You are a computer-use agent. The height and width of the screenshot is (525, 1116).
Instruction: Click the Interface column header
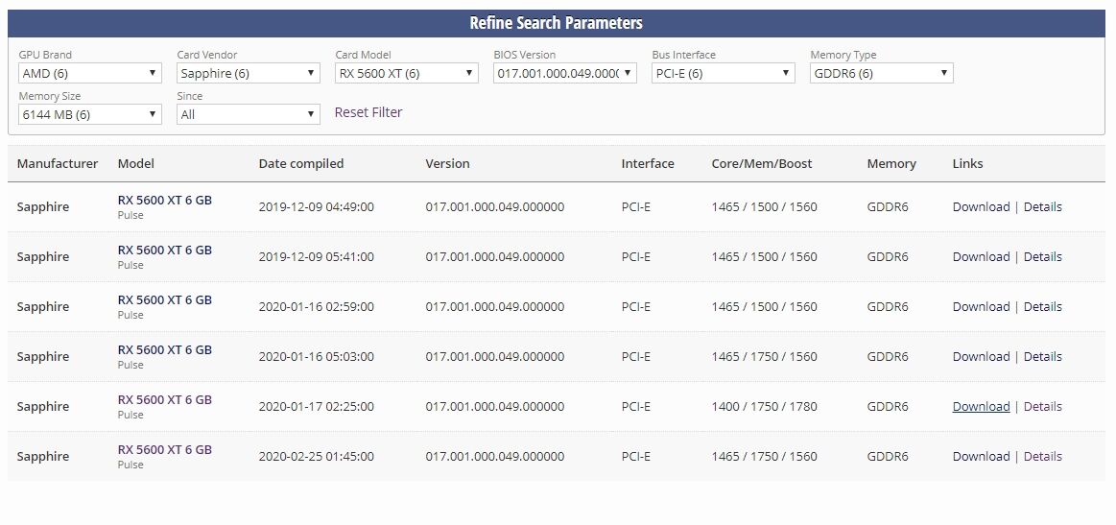[x=648, y=163]
